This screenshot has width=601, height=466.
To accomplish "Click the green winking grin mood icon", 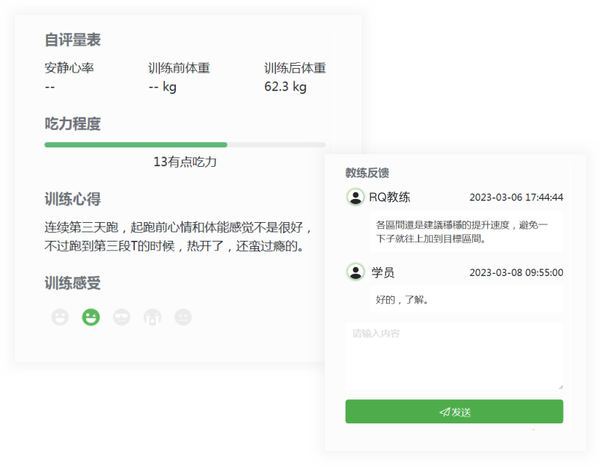I will (91, 317).
